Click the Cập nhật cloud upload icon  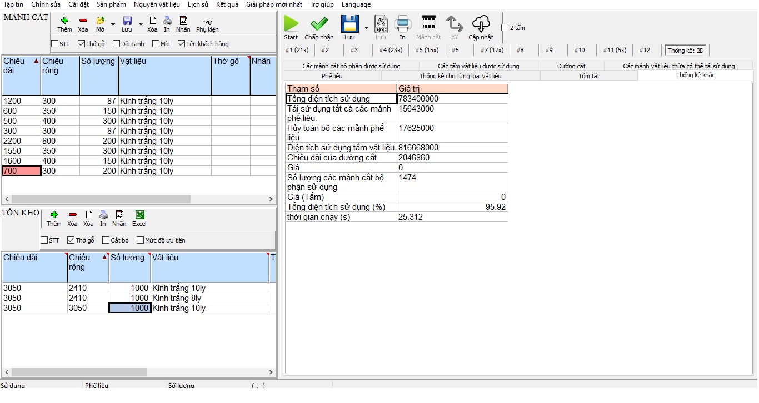(x=481, y=24)
